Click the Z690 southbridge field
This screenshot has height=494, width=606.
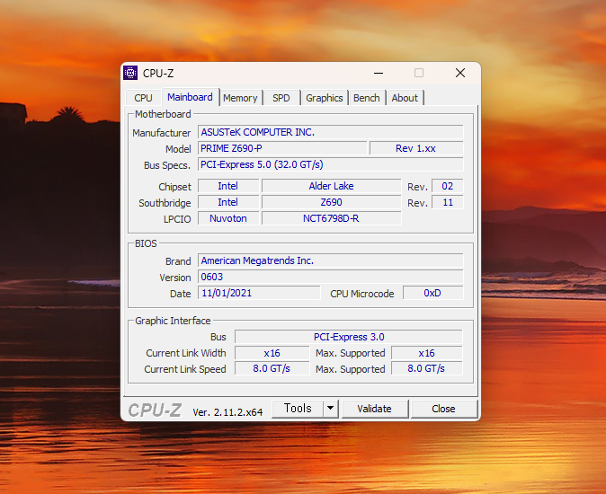point(331,202)
